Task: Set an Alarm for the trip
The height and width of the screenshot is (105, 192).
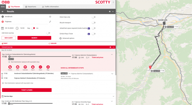Action: [x=33, y=67]
